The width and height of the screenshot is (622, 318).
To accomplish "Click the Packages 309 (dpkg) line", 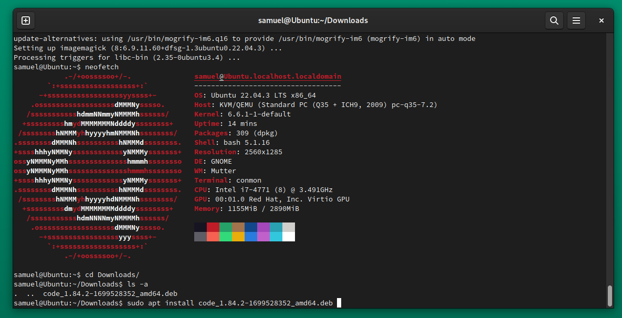I will (236, 133).
